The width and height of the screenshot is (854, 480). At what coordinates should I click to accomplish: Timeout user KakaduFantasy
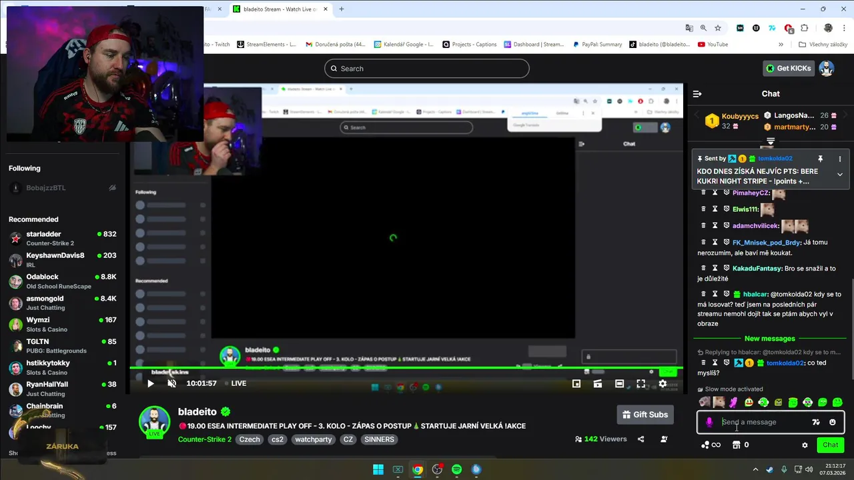(x=715, y=268)
